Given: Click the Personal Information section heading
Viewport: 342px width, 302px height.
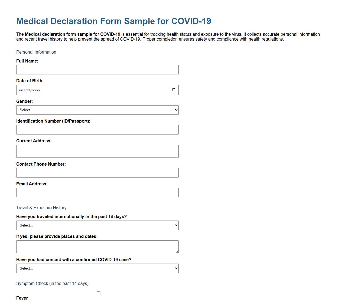Looking at the screenshot, I should click(x=36, y=52).
